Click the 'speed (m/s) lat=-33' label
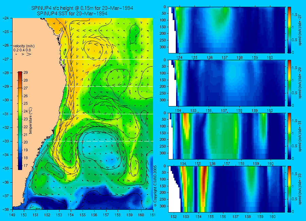Image resolution: width=306 pixels, height=221 pixels. point(300,189)
